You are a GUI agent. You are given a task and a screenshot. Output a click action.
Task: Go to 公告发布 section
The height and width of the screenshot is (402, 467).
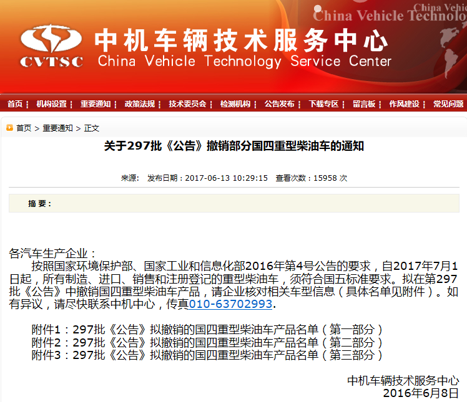[279, 103]
